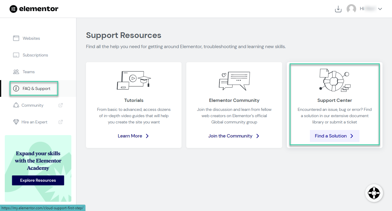Viewport: 392px width, 211px height.
Task: Click Learn More under Tutorials
Action: point(133,136)
